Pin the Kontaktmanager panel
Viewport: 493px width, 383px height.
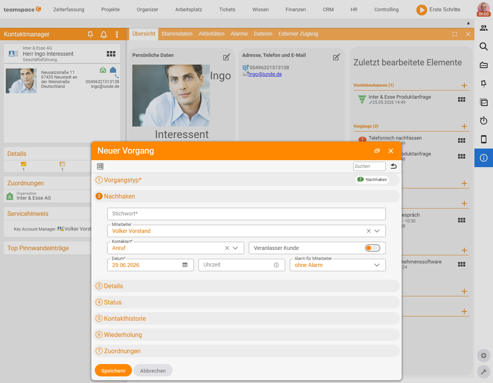coord(91,34)
